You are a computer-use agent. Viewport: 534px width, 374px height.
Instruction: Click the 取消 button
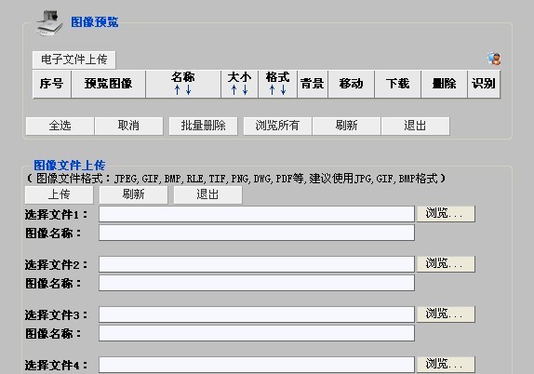(128, 126)
